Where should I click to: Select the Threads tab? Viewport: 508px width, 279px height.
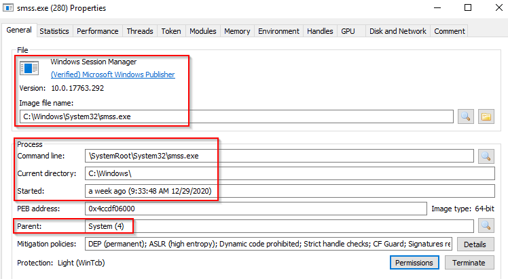[x=140, y=31]
